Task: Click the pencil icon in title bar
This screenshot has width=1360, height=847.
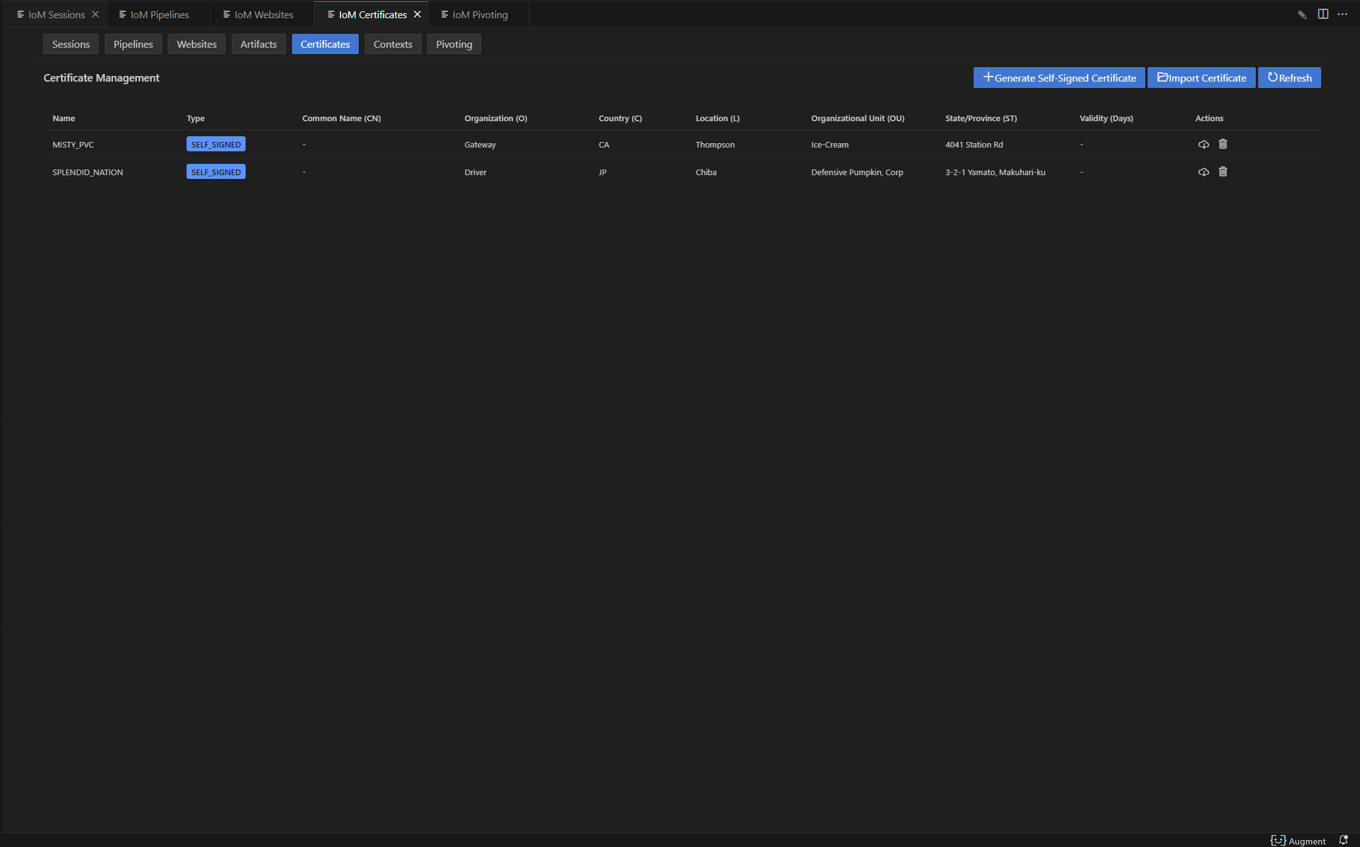Action: coord(1302,14)
